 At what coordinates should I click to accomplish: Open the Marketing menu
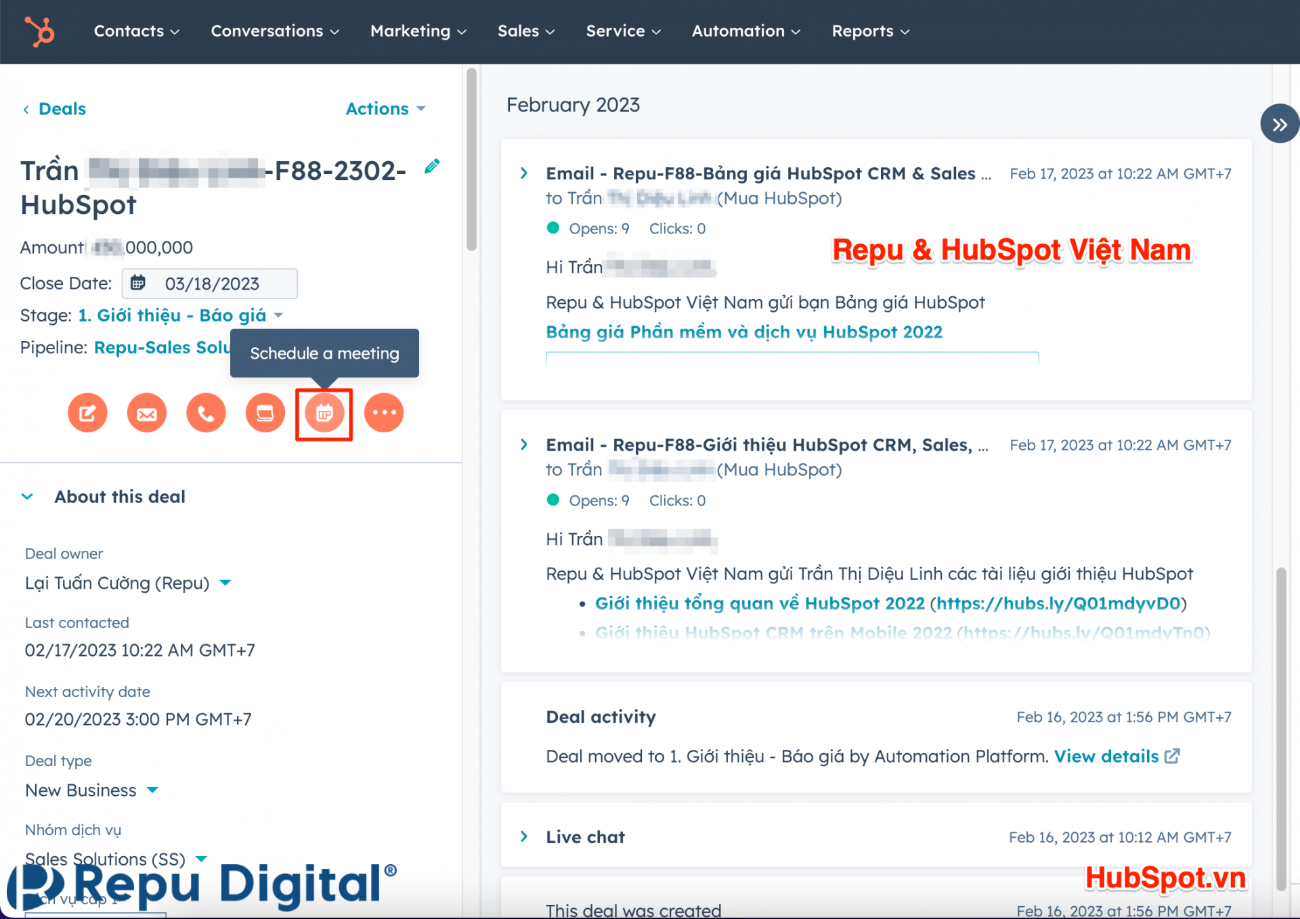click(x=418, y=31)
